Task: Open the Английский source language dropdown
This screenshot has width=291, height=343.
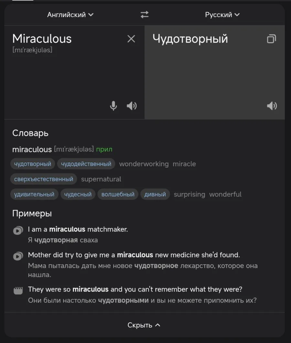Action: [x=70, y=15]
